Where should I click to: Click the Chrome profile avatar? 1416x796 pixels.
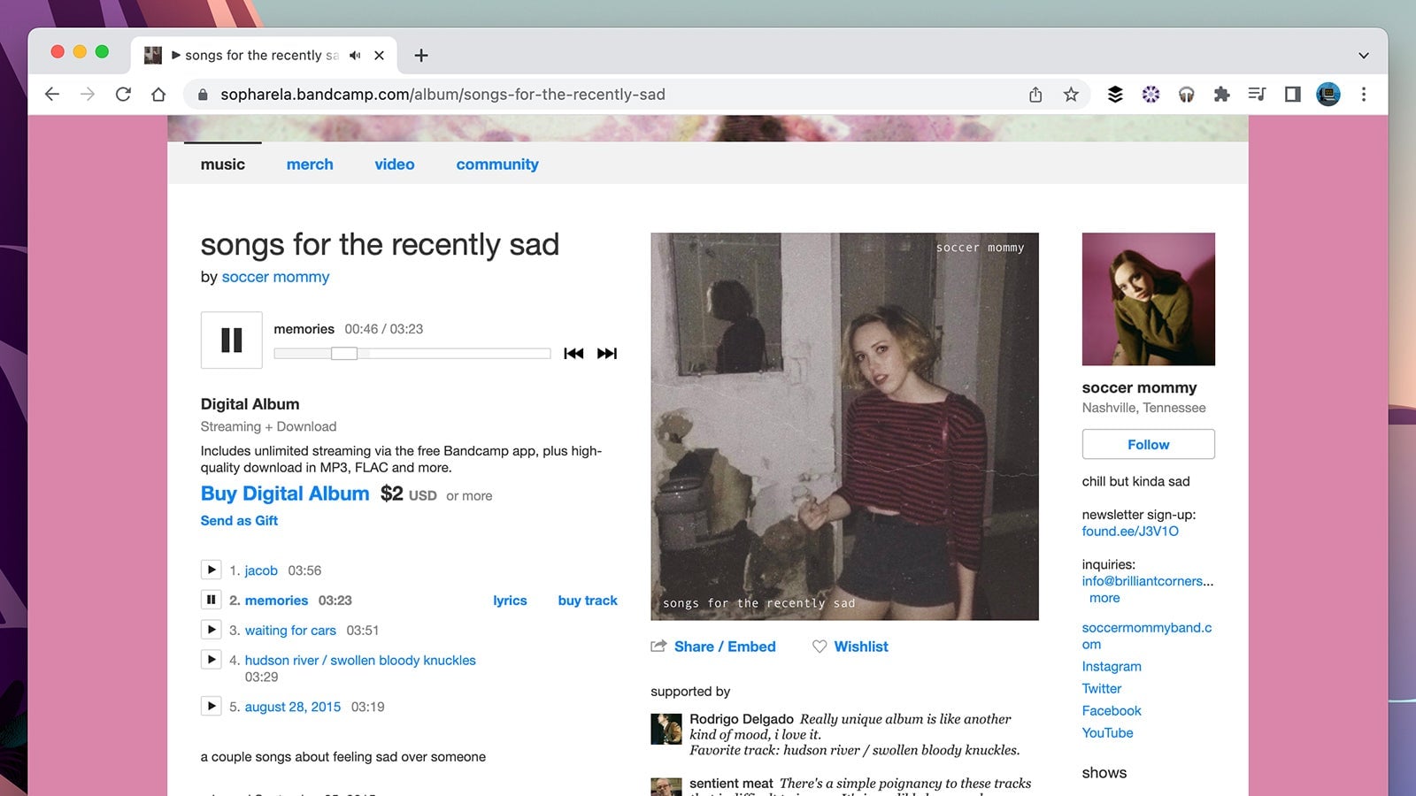1328,94
